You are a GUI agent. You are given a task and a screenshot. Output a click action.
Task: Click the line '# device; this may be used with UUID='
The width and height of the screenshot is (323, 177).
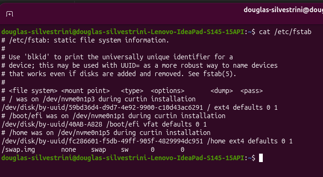(139, 65)
